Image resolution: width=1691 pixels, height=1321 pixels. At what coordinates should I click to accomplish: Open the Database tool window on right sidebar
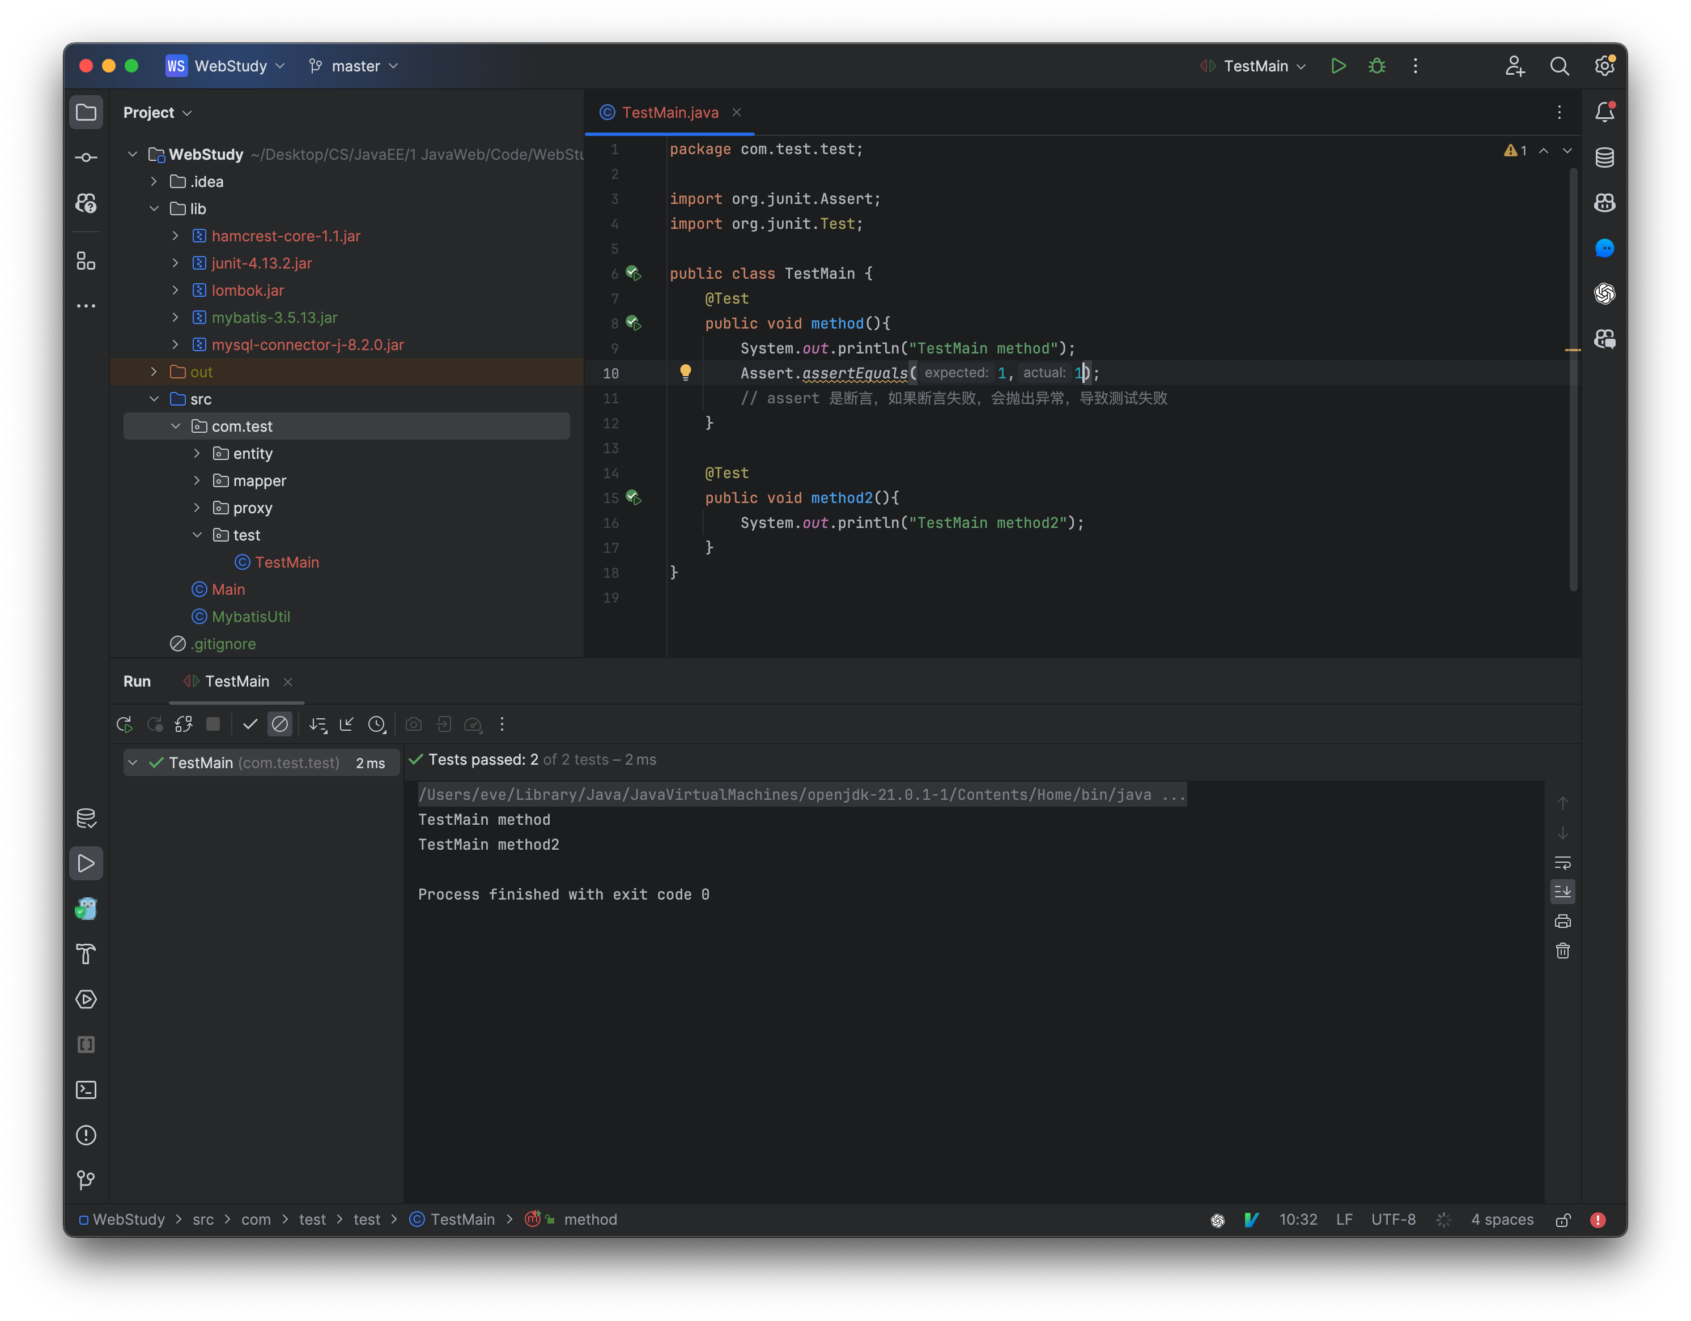coord(1604,158)
